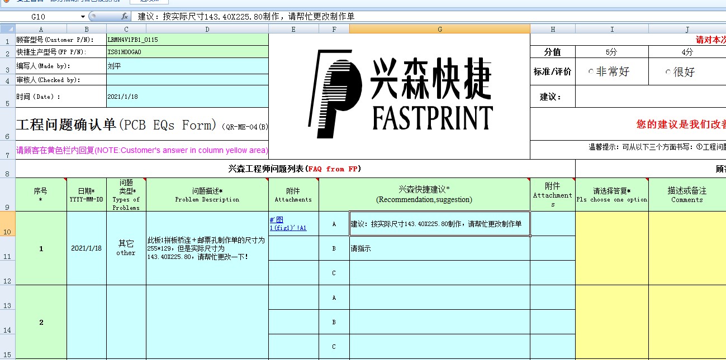Image resolution: width=726 pixels, height=360 pixels.
Task: Click the pink NOTE customer's answer text
Action: (x=142, y=150)
